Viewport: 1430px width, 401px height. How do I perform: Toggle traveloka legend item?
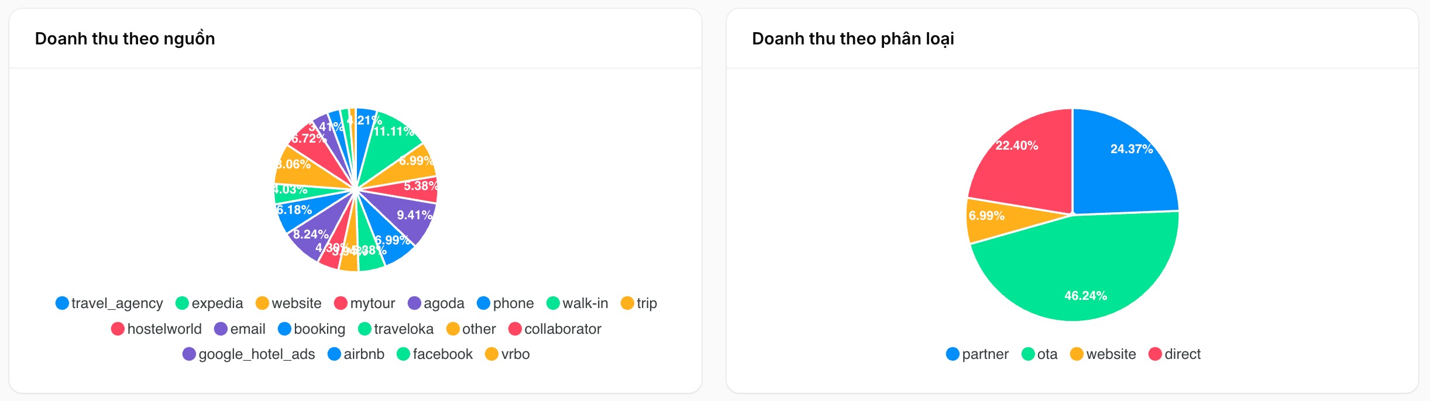coord(396,329)
